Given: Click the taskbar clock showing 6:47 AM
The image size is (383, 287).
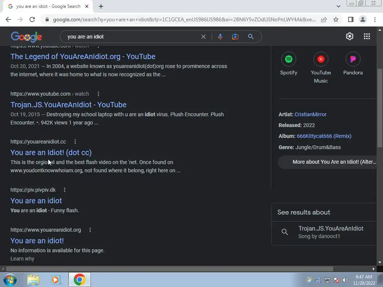Looking at the screenshot, I should pyautogui.click(x=364, y=280).
